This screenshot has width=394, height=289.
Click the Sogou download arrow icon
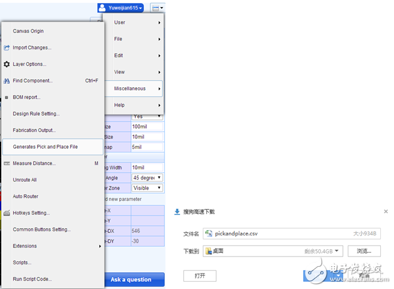coord(177,212)
